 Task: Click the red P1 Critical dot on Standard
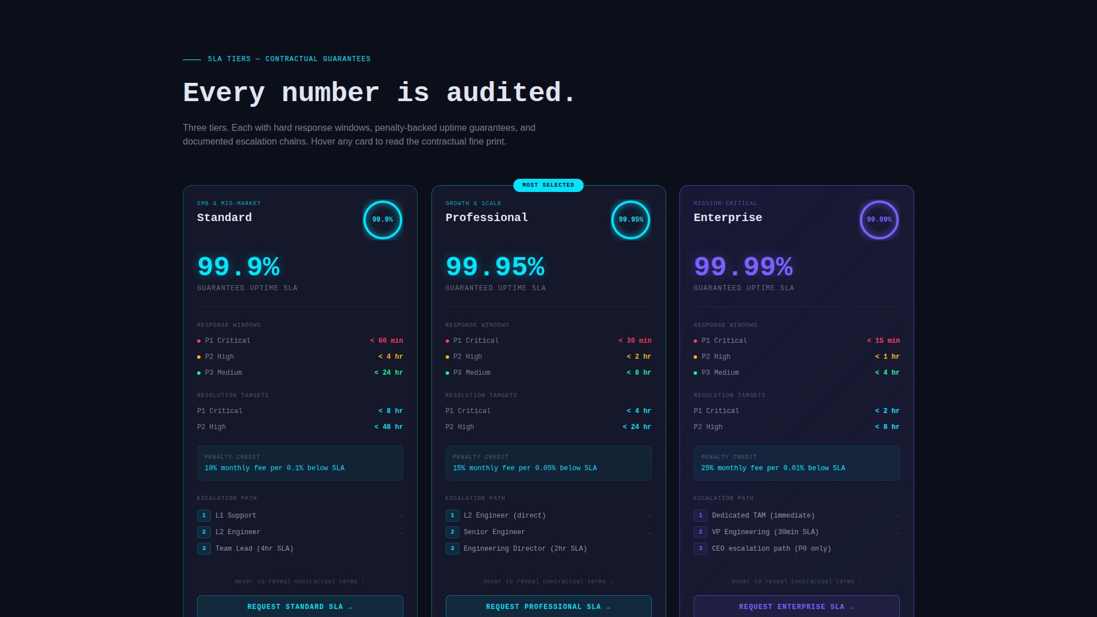click(198, 340)
